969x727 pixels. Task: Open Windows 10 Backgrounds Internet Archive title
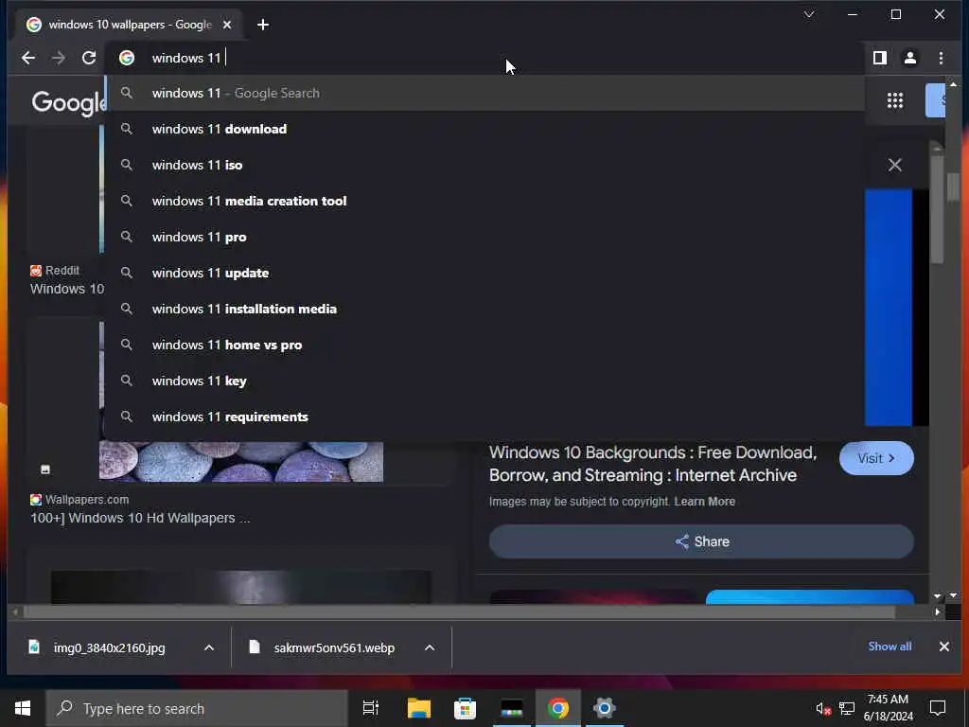coord(653,464)
